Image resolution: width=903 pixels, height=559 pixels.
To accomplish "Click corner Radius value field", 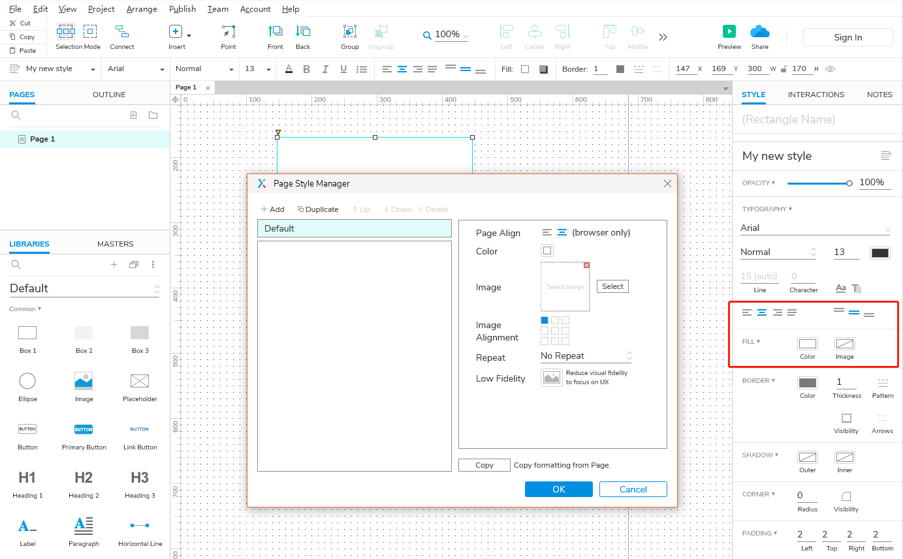I will click(x=807, y=496).
